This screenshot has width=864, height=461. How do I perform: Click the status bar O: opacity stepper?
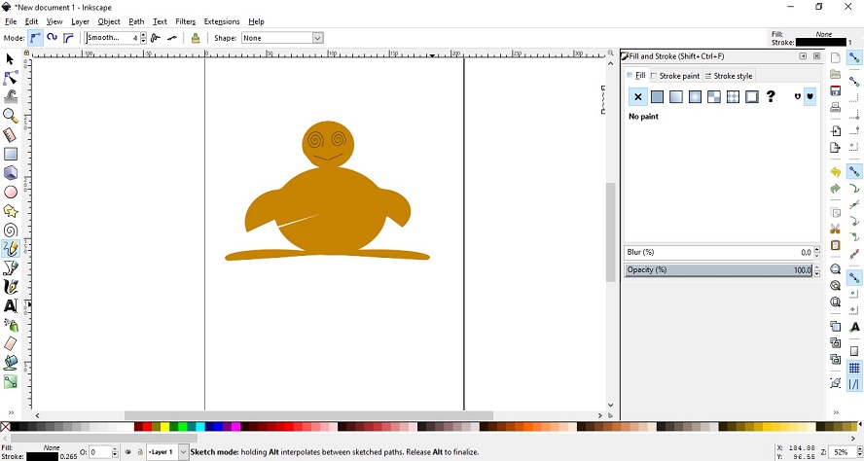pyautogui.click(x=115, y=452)
